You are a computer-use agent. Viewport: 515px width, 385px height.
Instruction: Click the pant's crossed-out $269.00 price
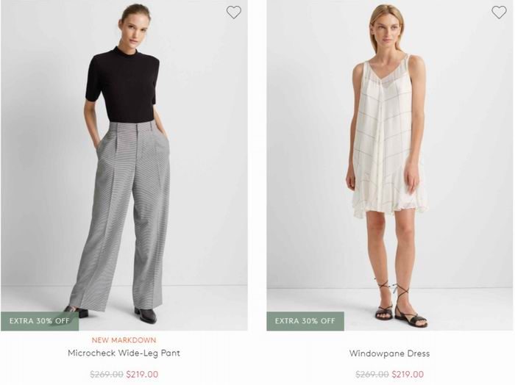(x=107, y=374)
